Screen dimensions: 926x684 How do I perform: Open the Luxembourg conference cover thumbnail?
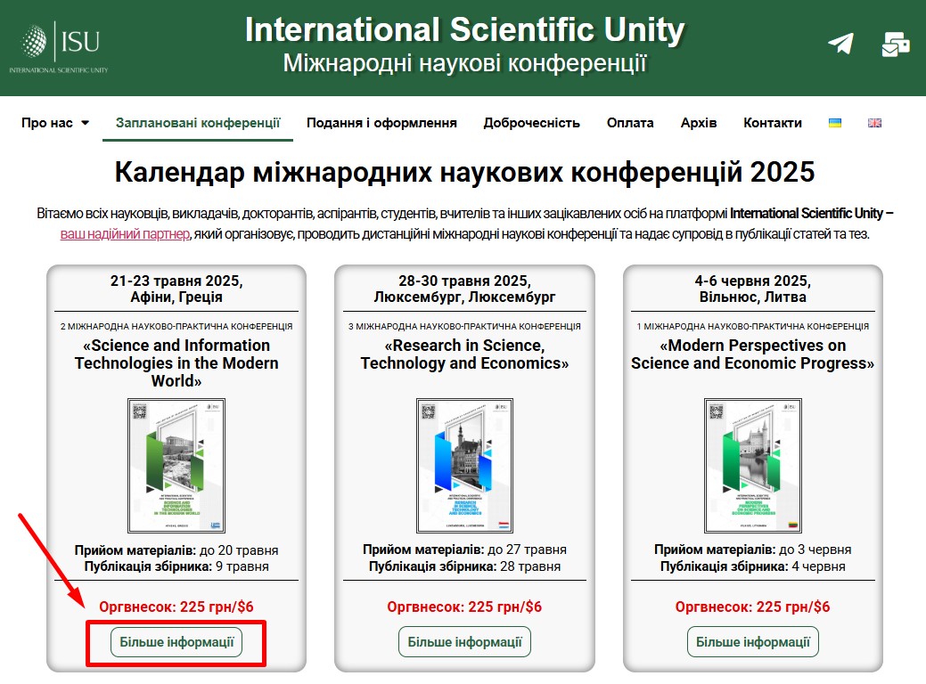point(464,466)
